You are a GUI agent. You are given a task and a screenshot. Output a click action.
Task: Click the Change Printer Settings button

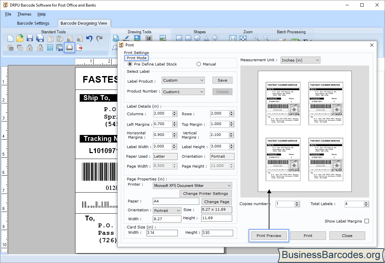pos(206,193)
